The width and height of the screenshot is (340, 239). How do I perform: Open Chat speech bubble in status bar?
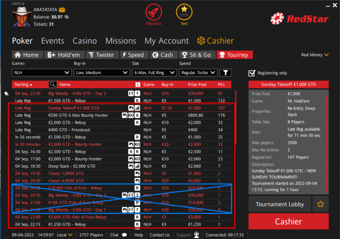coord(124,235)
